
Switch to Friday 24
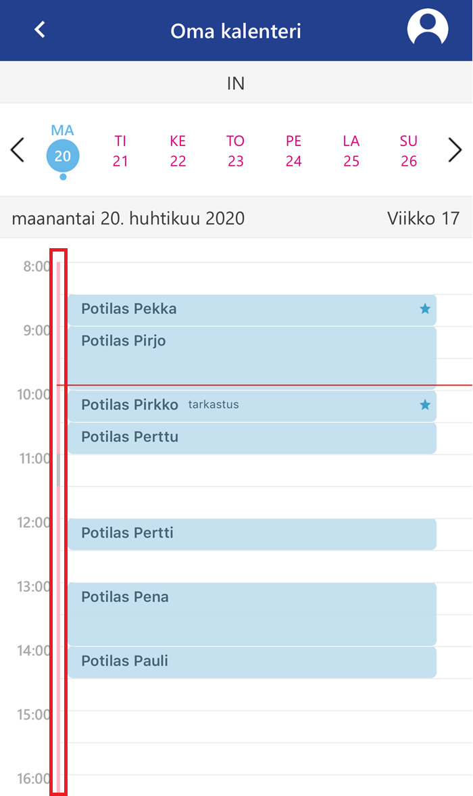point(293,151)
